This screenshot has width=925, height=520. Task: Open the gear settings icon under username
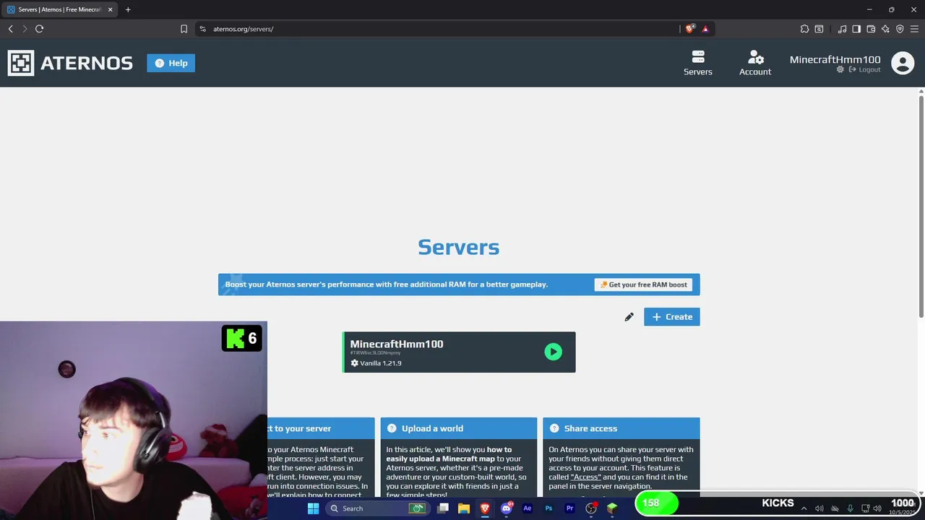pyautogui.click(x=840, y=69)
